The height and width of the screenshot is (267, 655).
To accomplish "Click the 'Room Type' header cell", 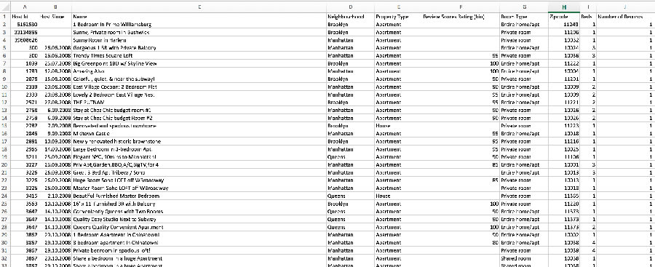I will [x=524, y=17].
